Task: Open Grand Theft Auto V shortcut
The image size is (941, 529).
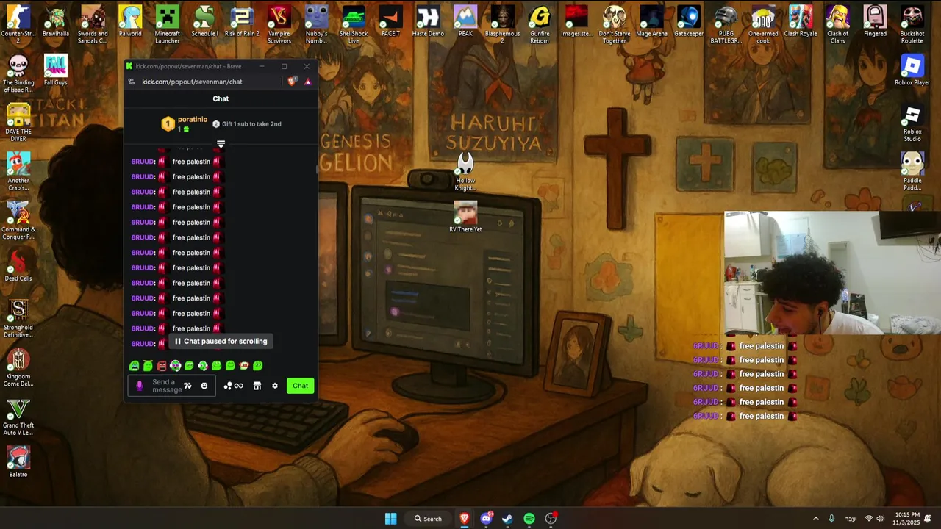Action: (x=18, y=417)
